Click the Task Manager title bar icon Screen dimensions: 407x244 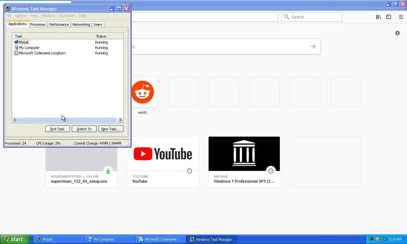(8, 9)
